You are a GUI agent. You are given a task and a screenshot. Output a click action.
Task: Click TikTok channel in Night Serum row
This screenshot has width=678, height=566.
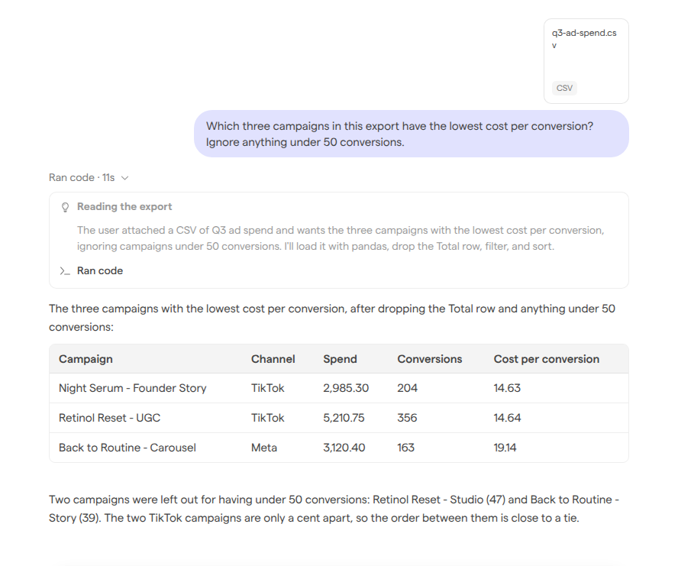pyautogui.click(x=268, y=388)
